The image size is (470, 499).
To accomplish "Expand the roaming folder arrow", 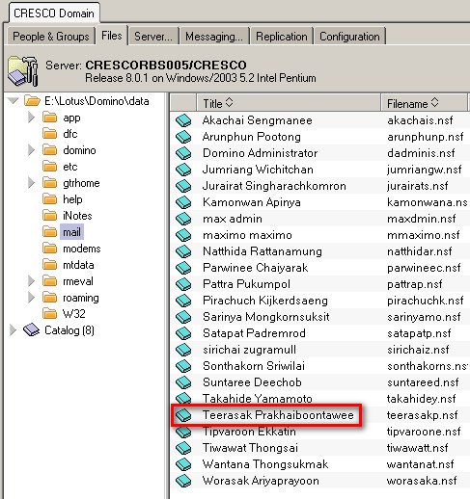I will (x=31, y=298).
